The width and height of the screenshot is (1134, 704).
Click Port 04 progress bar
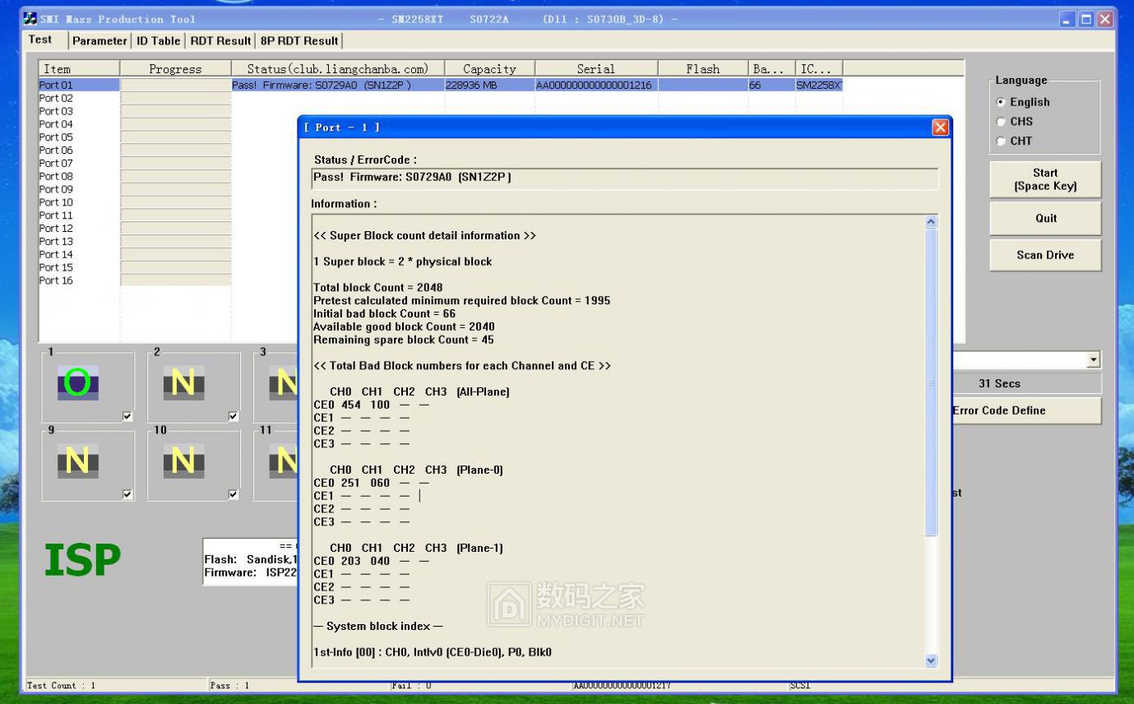tap(176, 124)
